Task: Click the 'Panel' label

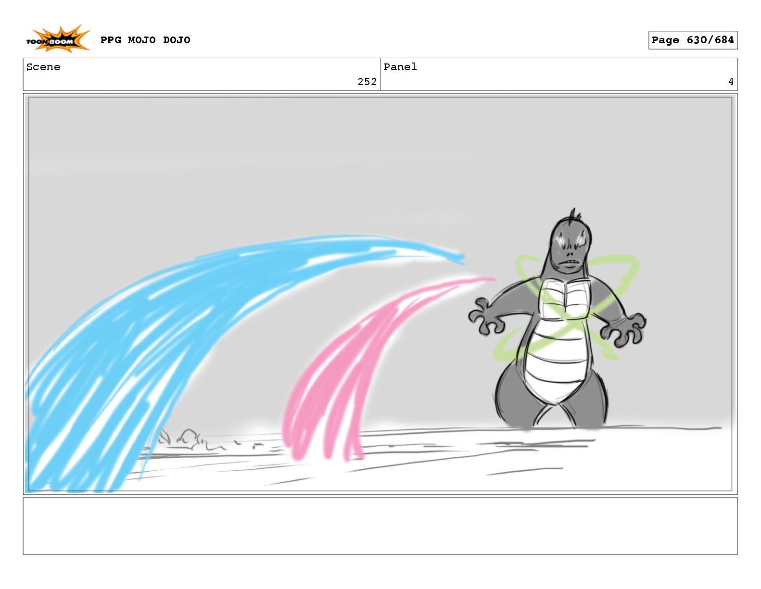Action: [x=400, y=67]
